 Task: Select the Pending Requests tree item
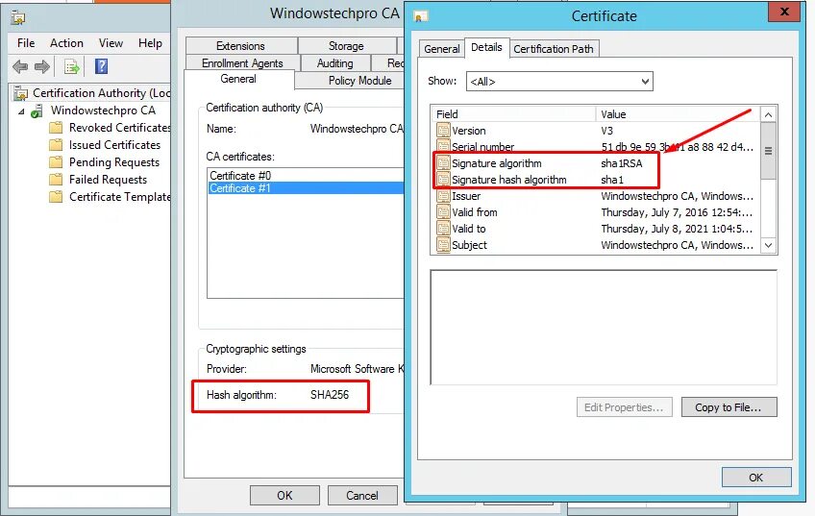click(114, 162)
